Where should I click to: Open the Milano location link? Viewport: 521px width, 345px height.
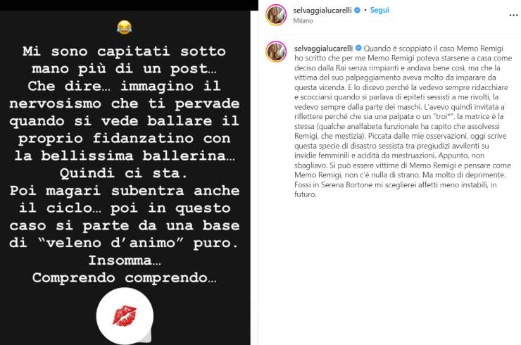click(303, 20)
